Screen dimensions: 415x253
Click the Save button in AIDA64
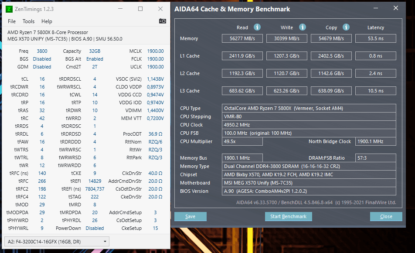point(190,216)
